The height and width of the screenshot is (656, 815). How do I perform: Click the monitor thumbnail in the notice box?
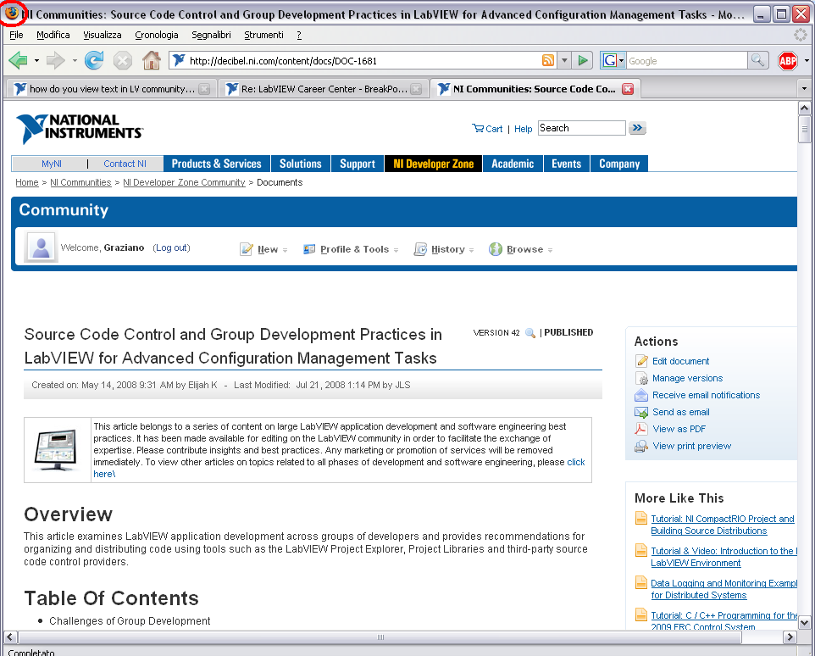click(56, 449)
